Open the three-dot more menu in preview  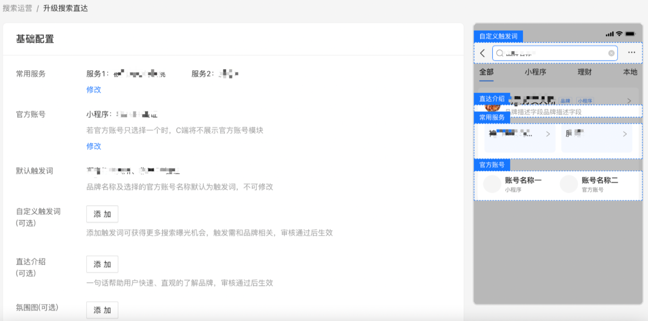pos(632,53)
